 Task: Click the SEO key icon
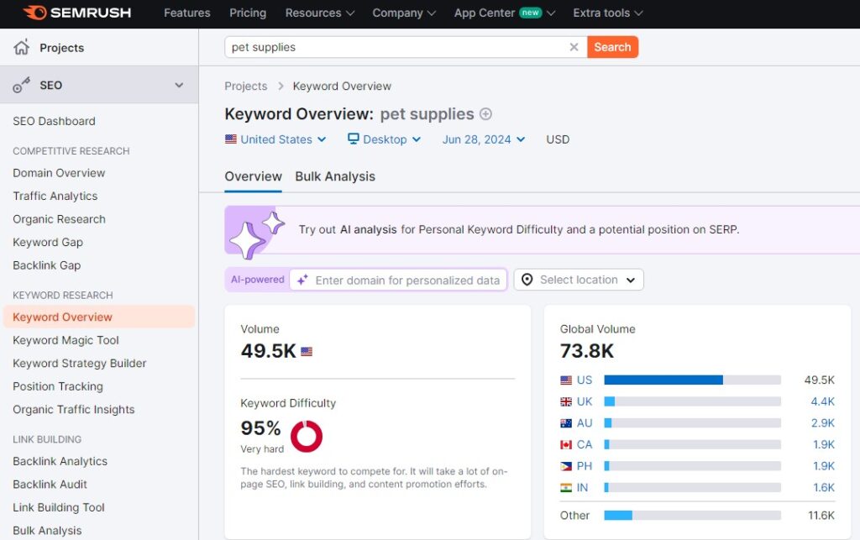pyautogui.click(x=21, y=85)
